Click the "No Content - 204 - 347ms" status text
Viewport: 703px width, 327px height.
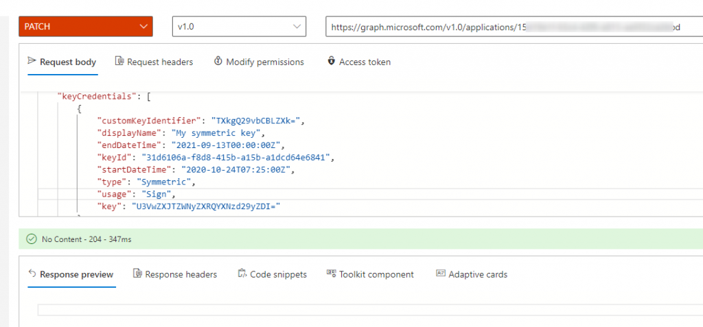[87, 240]
